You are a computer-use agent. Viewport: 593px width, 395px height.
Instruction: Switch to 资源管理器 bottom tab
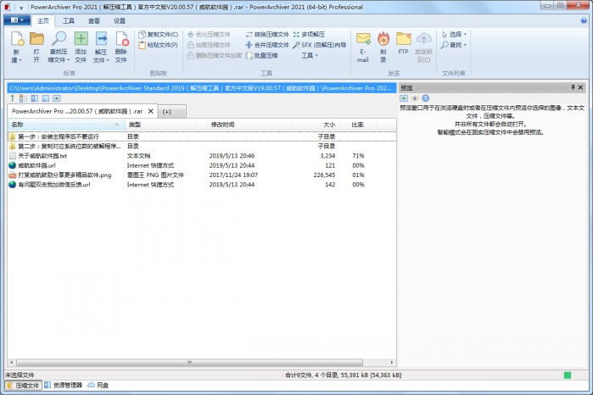(63, 385)
